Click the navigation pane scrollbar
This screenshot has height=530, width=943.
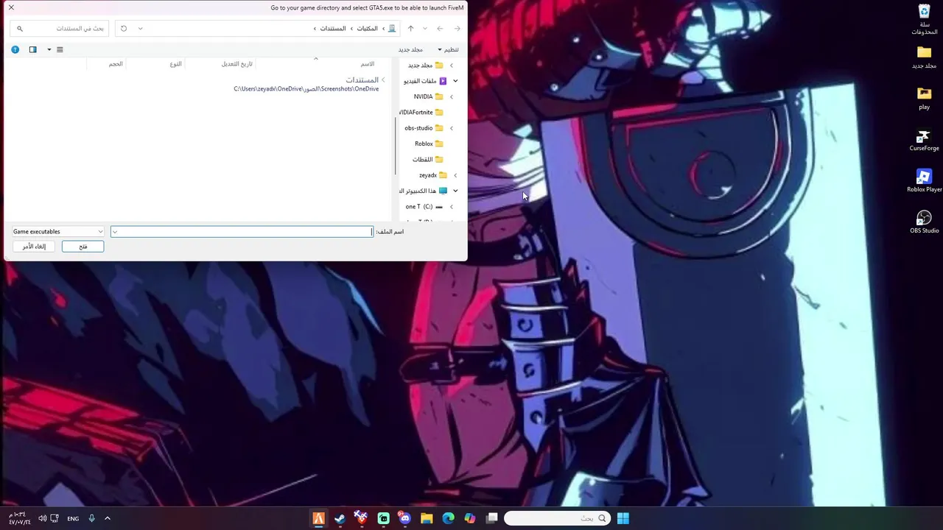(396, 147)
